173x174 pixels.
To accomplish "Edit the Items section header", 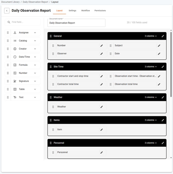I will pos(163,120).
